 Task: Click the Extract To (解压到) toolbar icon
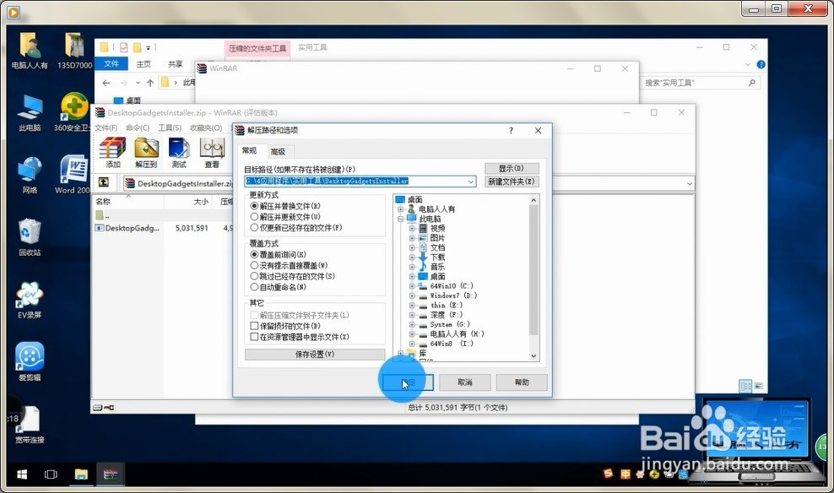tap(146, 153)
